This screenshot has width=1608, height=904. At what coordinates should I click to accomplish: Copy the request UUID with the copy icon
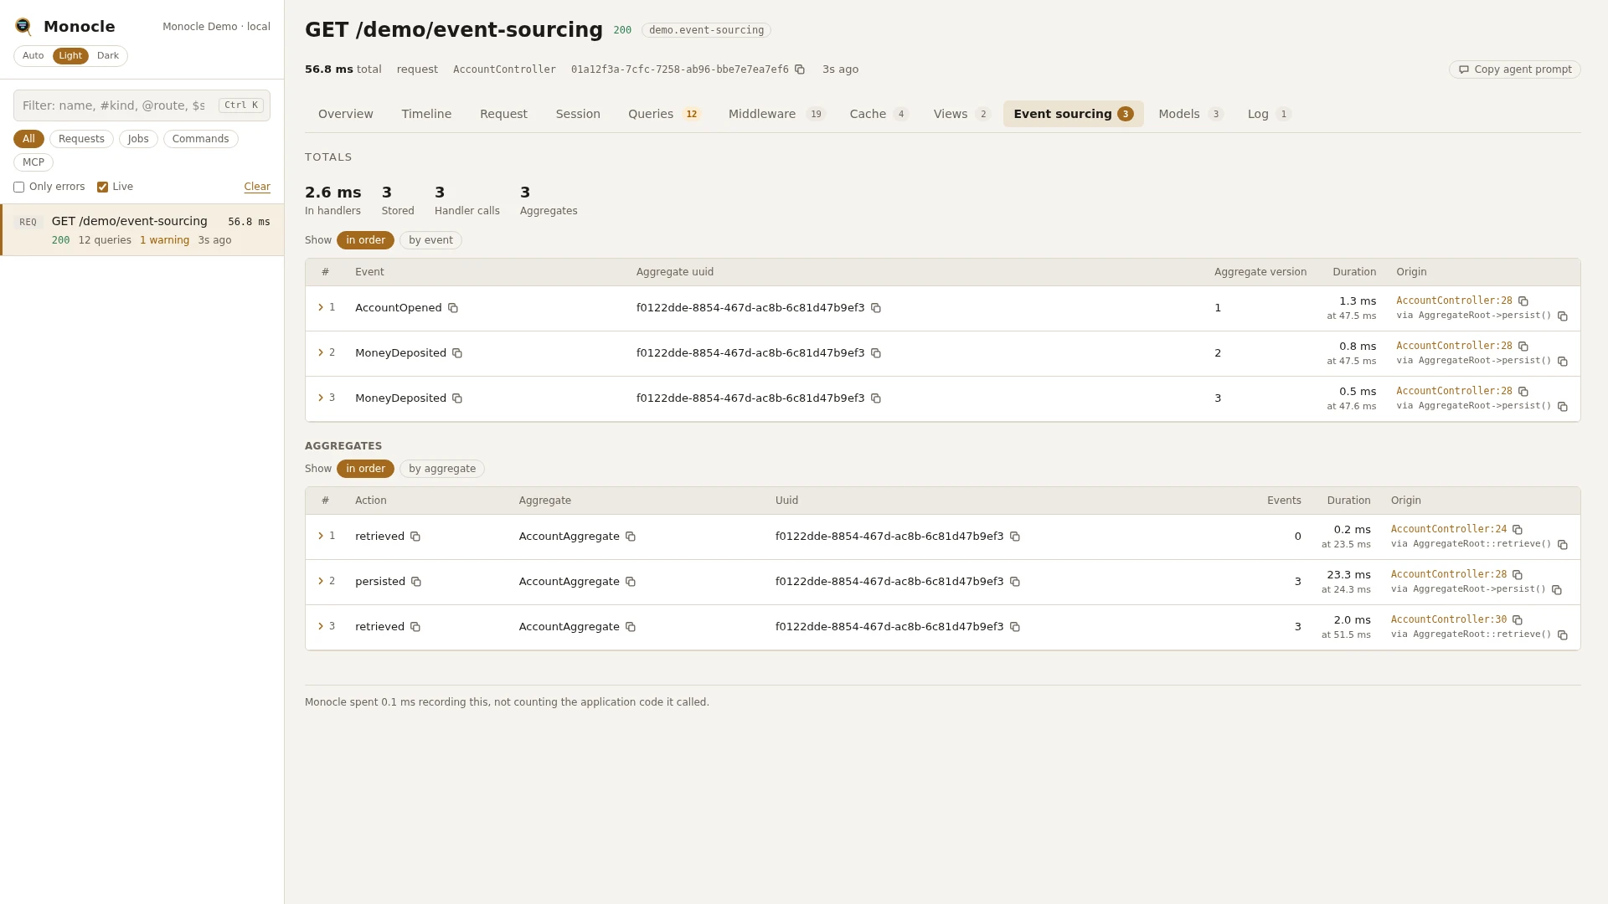click(x=800, y=69)
